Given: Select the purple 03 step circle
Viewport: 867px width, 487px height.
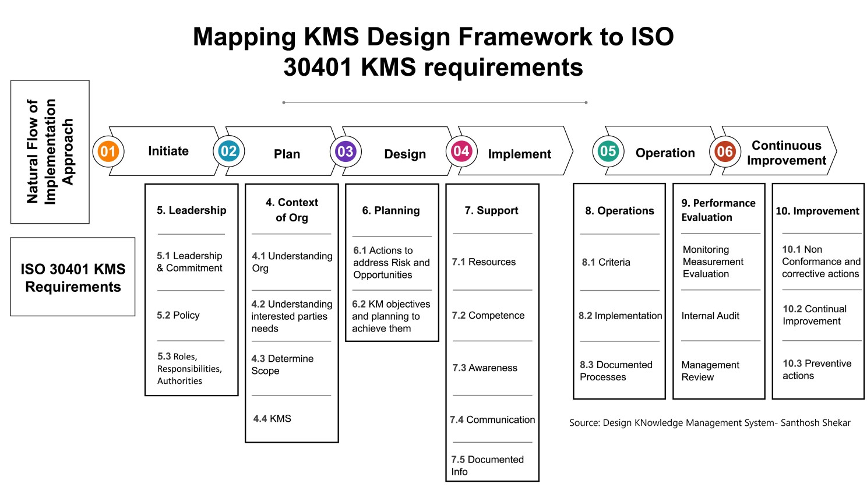Looking at the screenshot, I should click(346, 151).
